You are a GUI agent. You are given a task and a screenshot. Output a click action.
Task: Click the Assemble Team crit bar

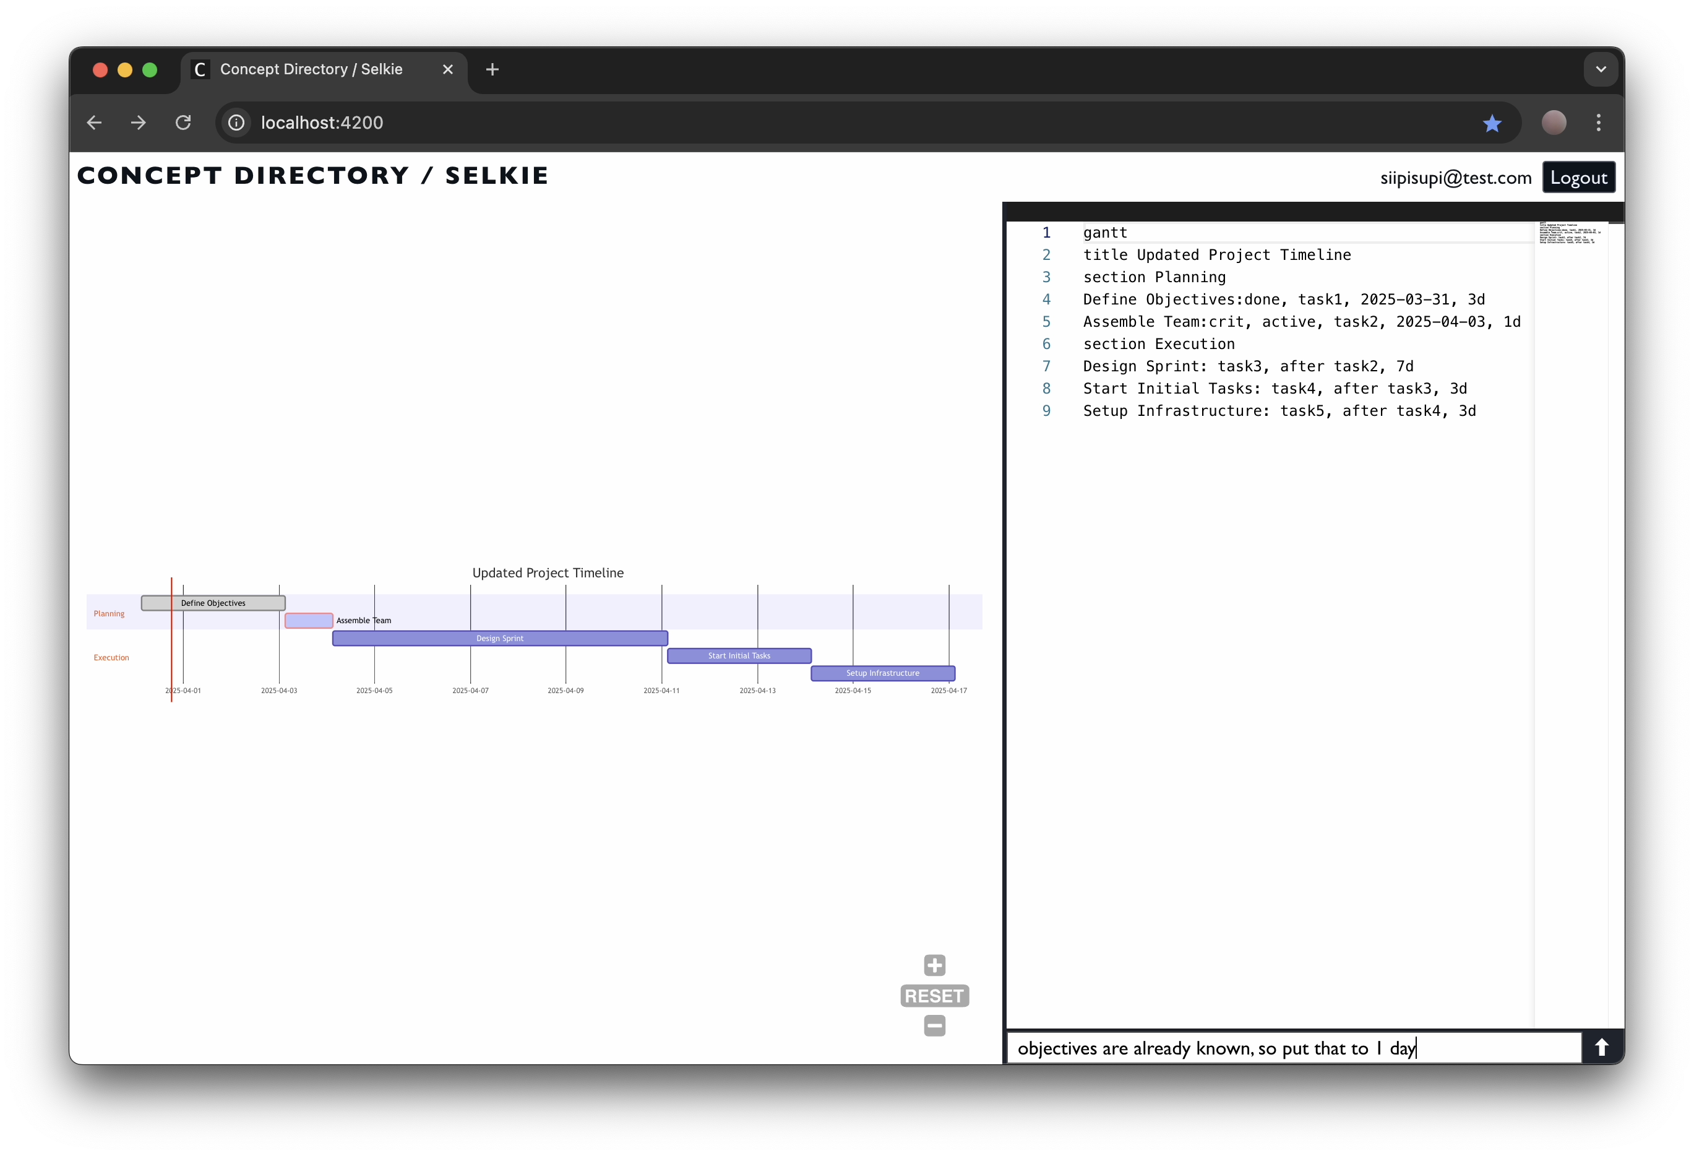tap(309, 620)
